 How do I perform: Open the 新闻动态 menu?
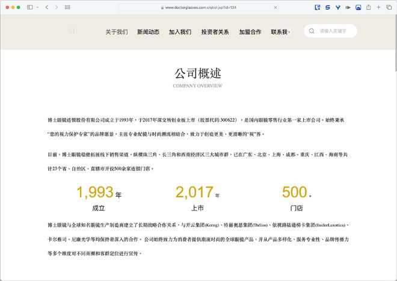(x=149, y=32)
